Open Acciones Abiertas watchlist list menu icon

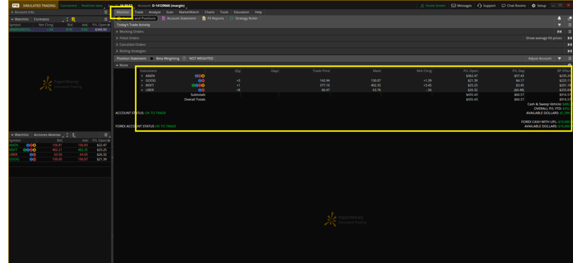coord(106,135)
